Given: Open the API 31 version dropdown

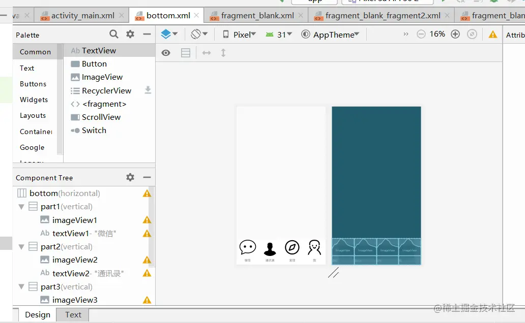Looking at the screenshot, I should click(x=279, y=35).
